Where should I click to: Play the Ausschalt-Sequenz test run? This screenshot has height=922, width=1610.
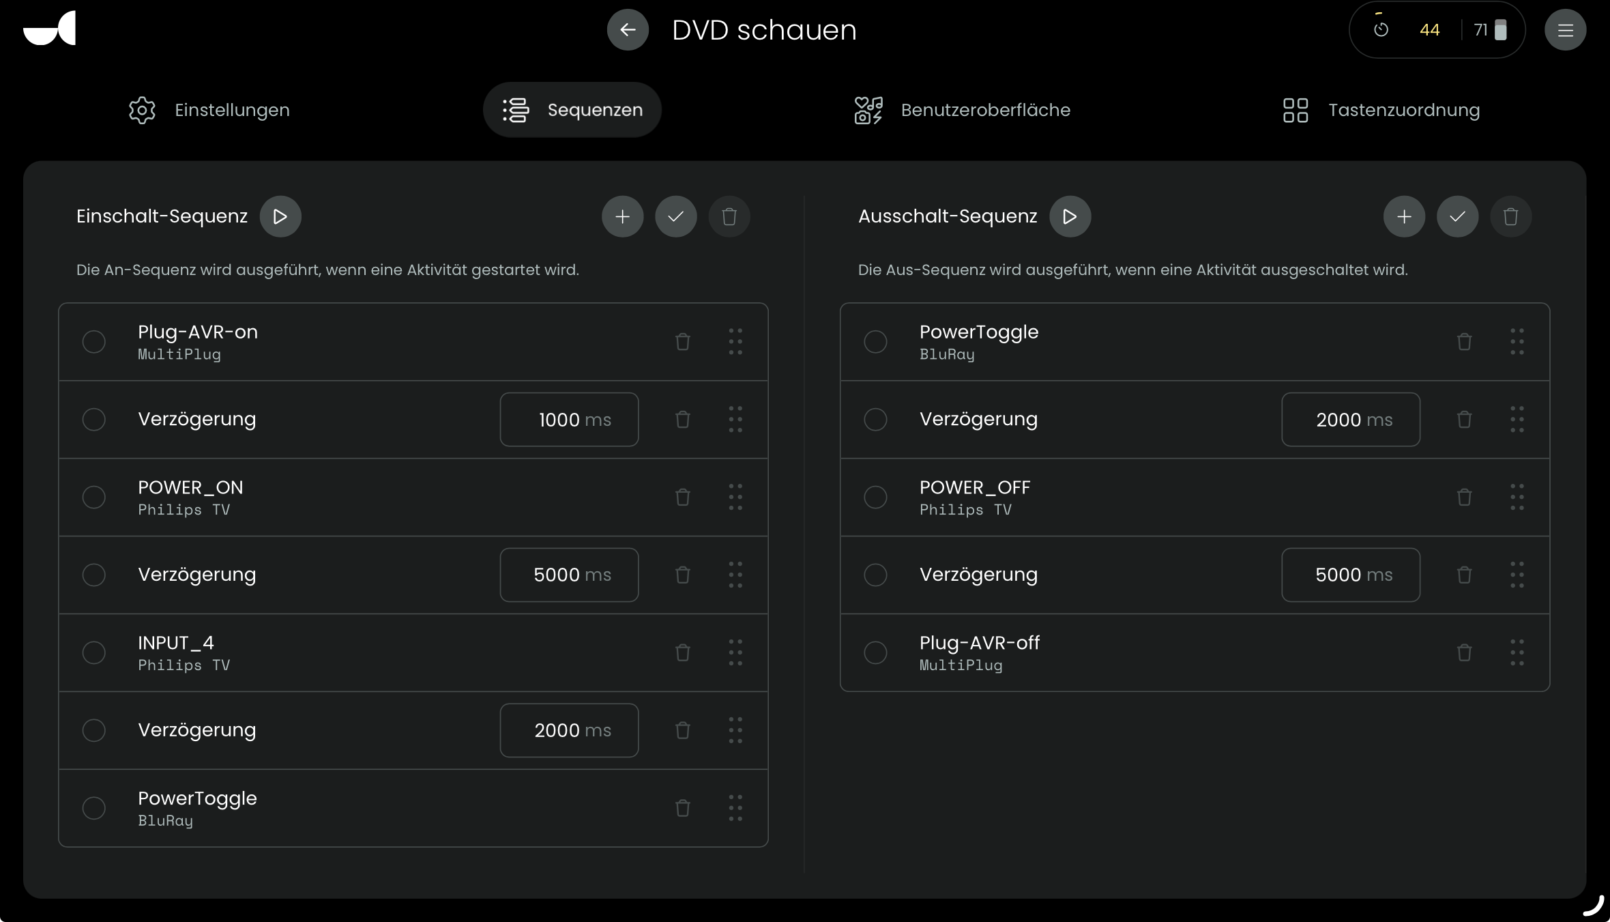click(1070, 216)
